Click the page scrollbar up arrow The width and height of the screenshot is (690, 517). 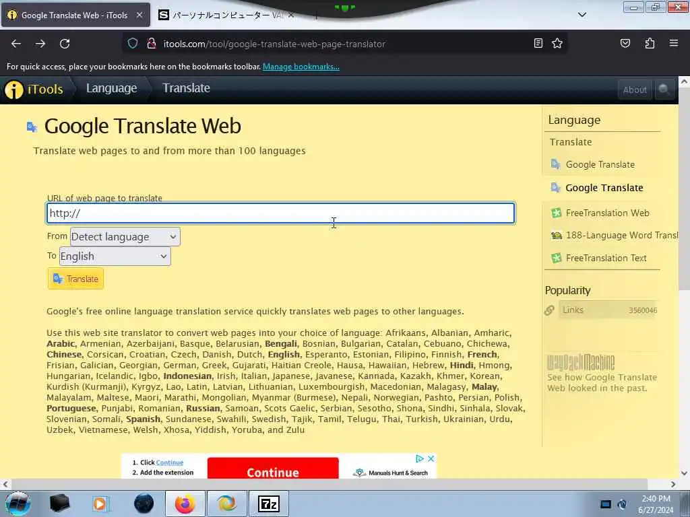684,81
